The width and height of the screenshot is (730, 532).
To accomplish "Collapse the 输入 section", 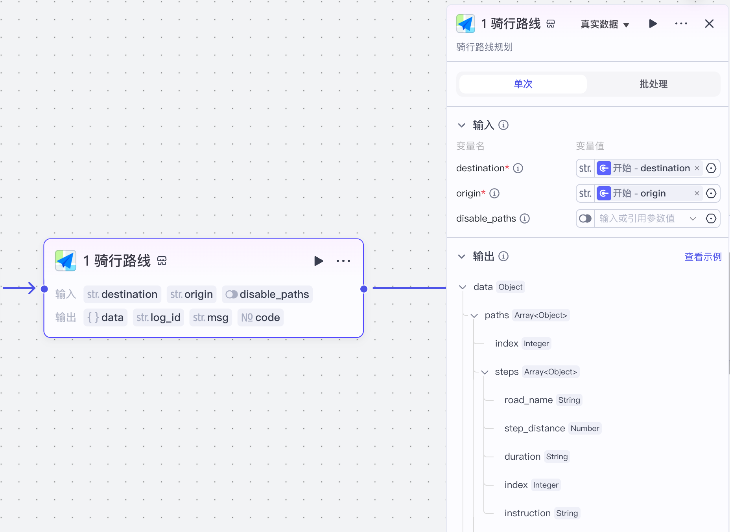I will pyautogui.click(x=462, y=125).
